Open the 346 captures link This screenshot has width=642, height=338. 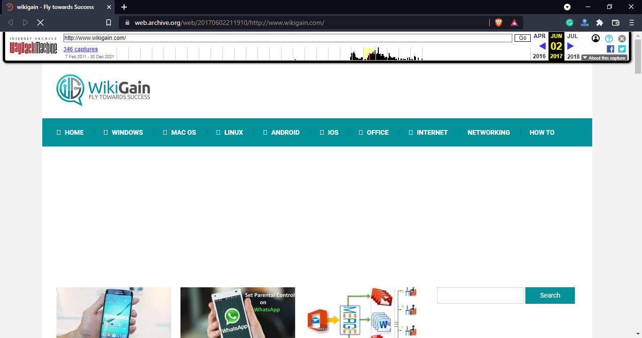[81, 49]
